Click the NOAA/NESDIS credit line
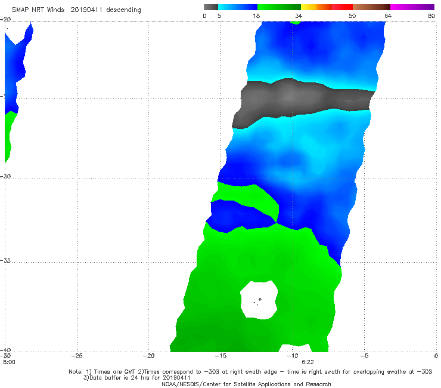The width and height of the screenshot is (441, 388). tap(246, 384)
